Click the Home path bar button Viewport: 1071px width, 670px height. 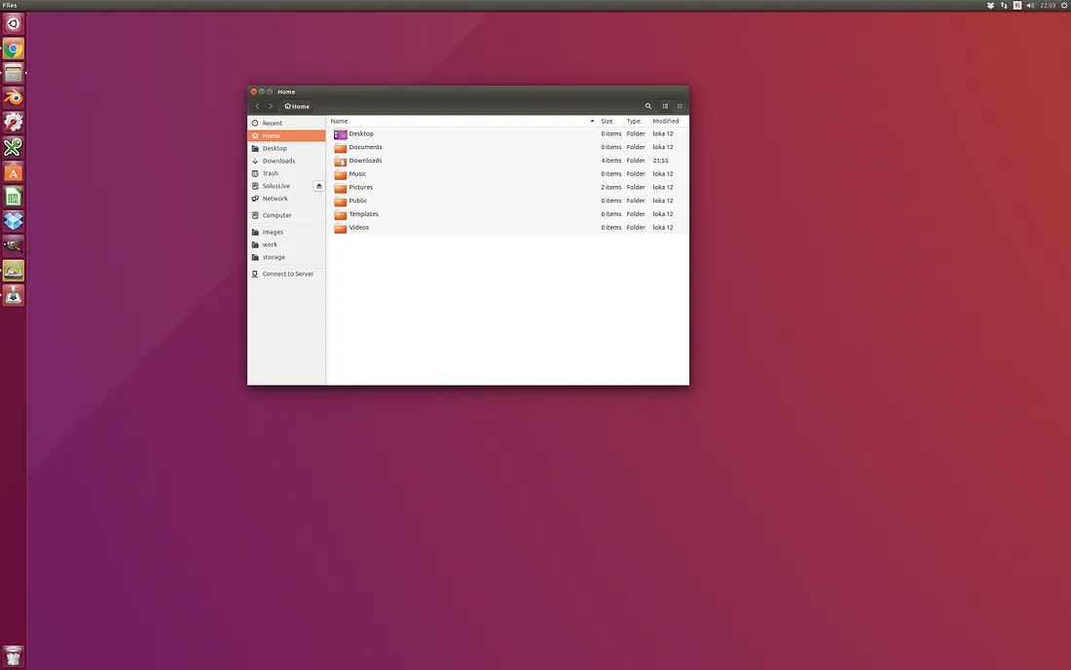pos(297,106)
